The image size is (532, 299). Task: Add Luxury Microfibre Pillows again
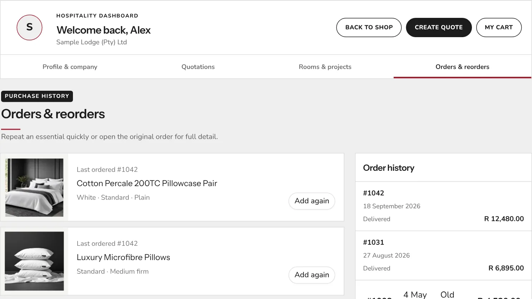pos(312,275)
